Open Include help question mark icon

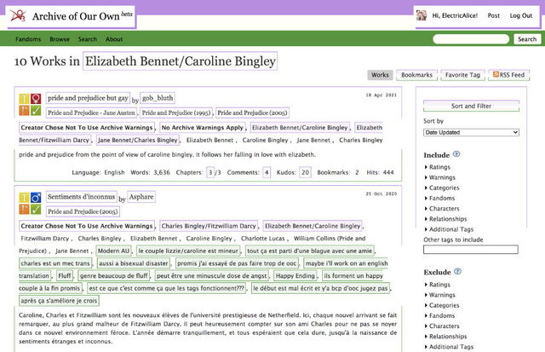tap(456, 154)
